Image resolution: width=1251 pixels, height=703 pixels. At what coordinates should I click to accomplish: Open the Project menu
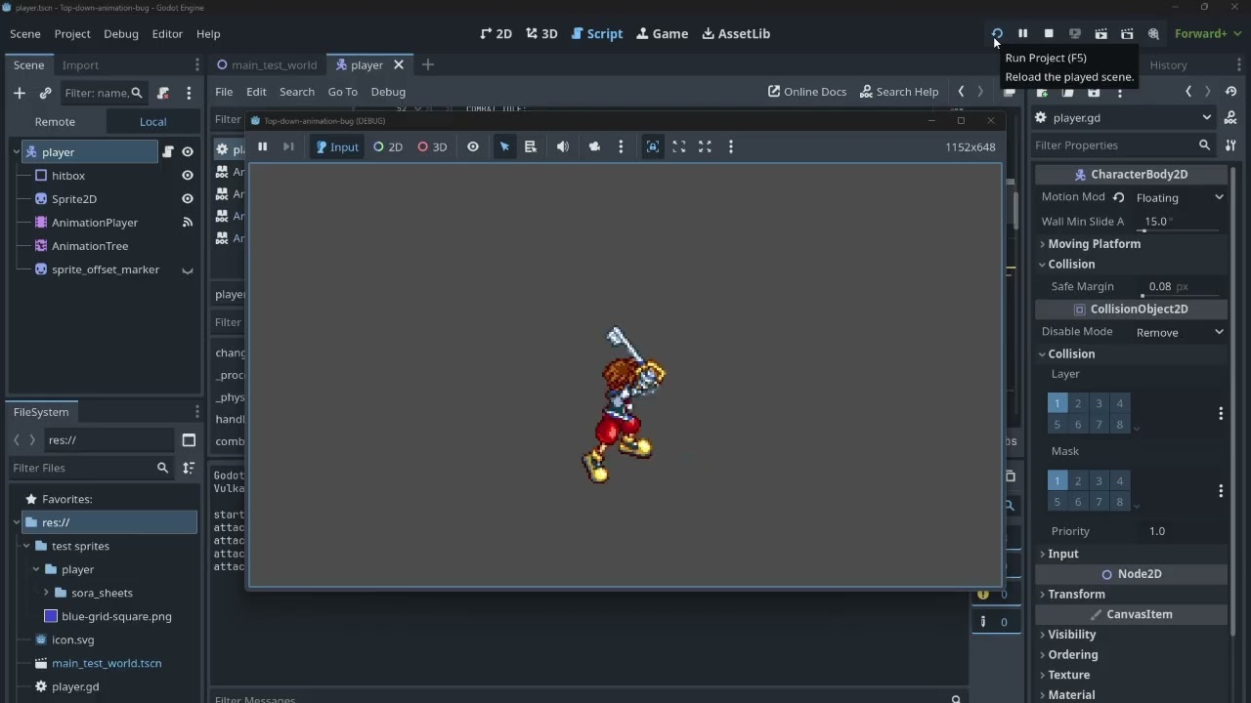click(72, 33)
